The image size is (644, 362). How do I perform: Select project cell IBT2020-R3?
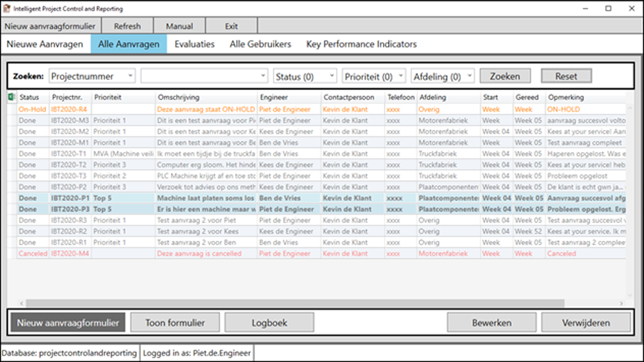click(70, 220)
